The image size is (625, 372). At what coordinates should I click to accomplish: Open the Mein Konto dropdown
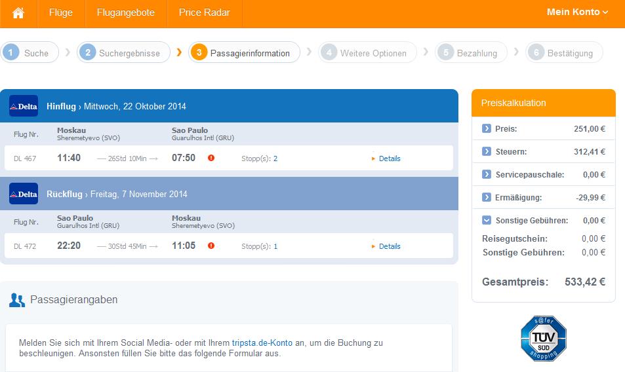[577, 12]
